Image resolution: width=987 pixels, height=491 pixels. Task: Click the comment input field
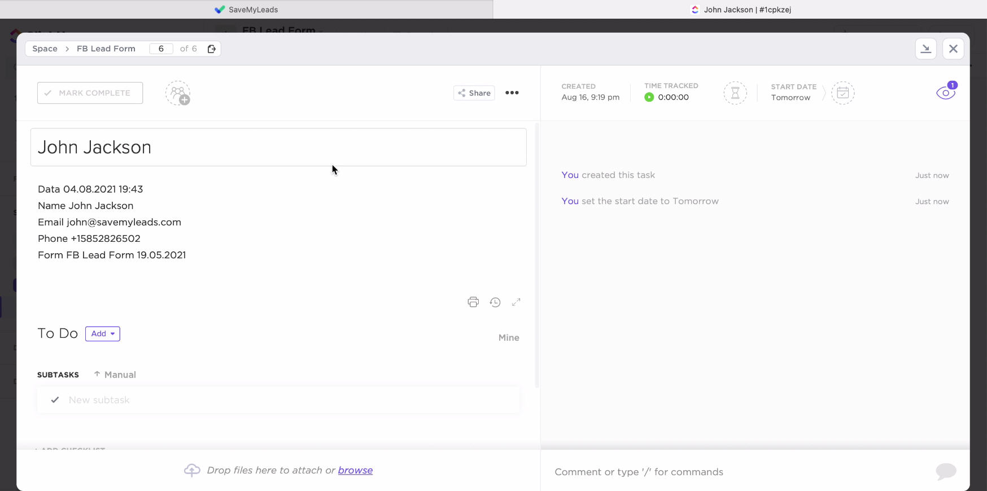tap(740, 472)
